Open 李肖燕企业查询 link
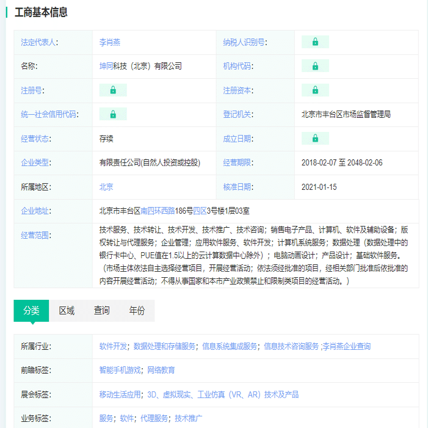Viewport: 428px width, 428px height. [x=346, y=346]
